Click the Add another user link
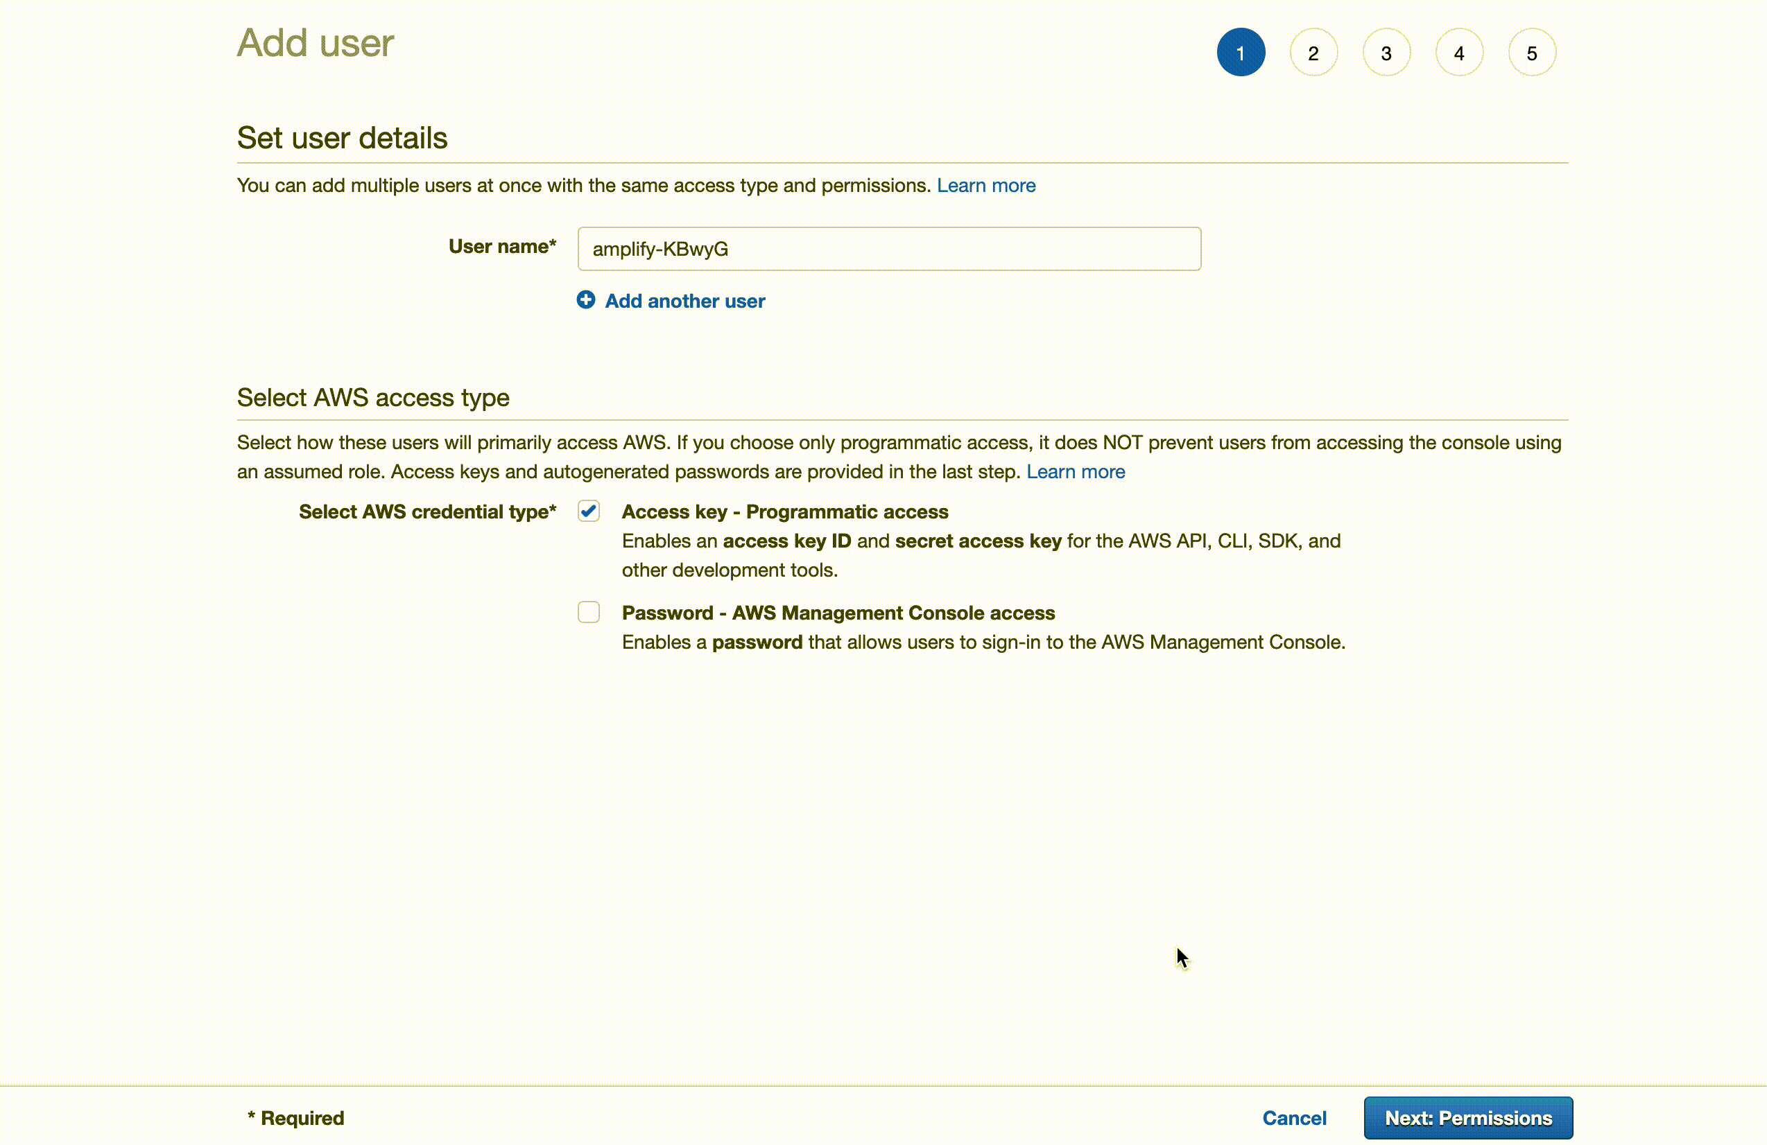Image resolution: width=1767 pixels, height=1145 pixels. tap(684, 301)
